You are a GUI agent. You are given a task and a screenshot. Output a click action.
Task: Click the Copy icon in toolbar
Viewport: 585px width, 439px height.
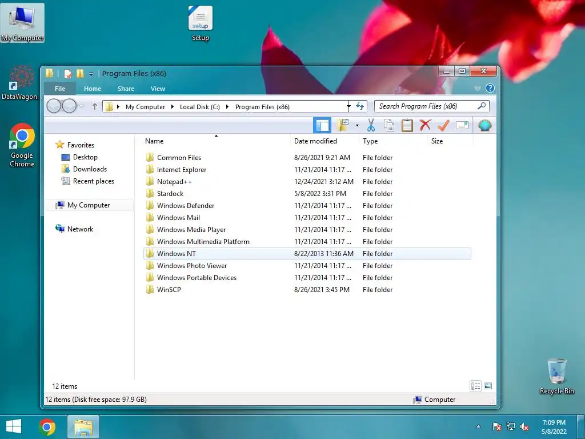388,125
